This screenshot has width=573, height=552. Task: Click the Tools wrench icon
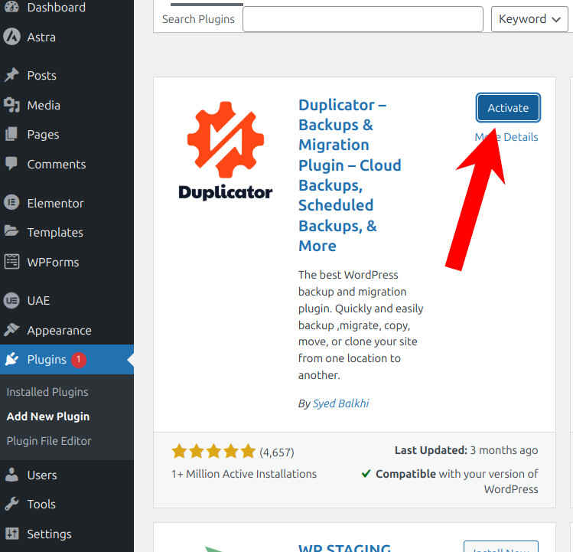click(x=11, y=504)
